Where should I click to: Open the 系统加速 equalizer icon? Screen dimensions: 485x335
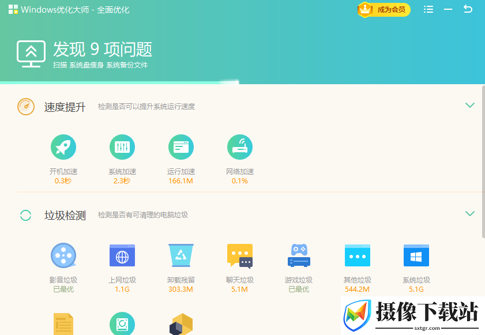coord(122,147)
